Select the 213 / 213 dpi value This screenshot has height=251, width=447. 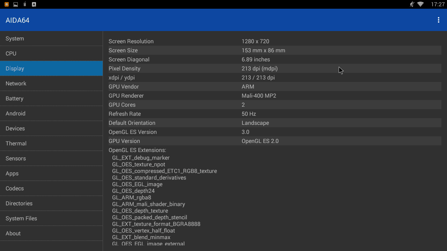point(258,78)
